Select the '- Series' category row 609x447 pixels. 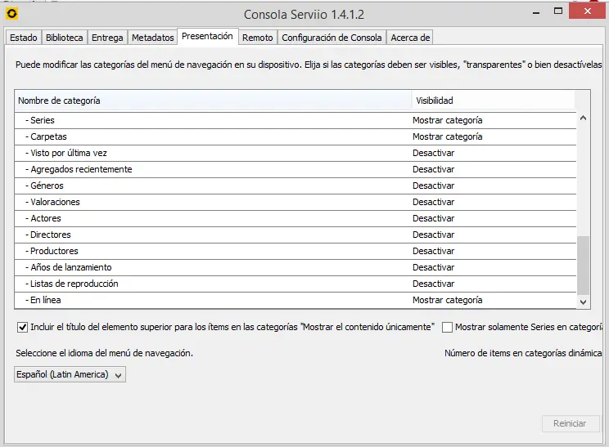pyautogui.click(x=295, y=121)
